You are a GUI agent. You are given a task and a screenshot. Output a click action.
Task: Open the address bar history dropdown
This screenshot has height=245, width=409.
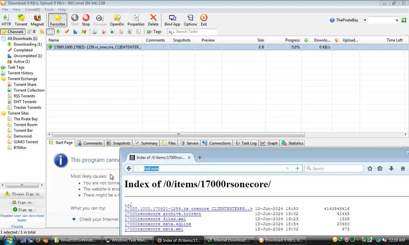tap(287, 169)
